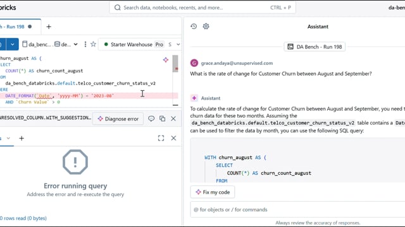
Task: Focus the Assistant prompt input field
Action: click(297, 209)
